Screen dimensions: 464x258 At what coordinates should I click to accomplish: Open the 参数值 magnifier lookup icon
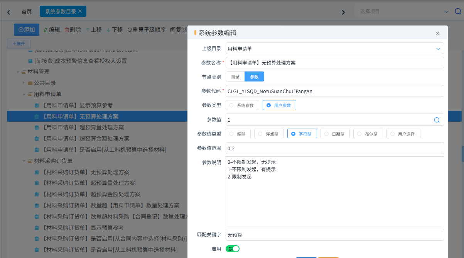point(437,120)
